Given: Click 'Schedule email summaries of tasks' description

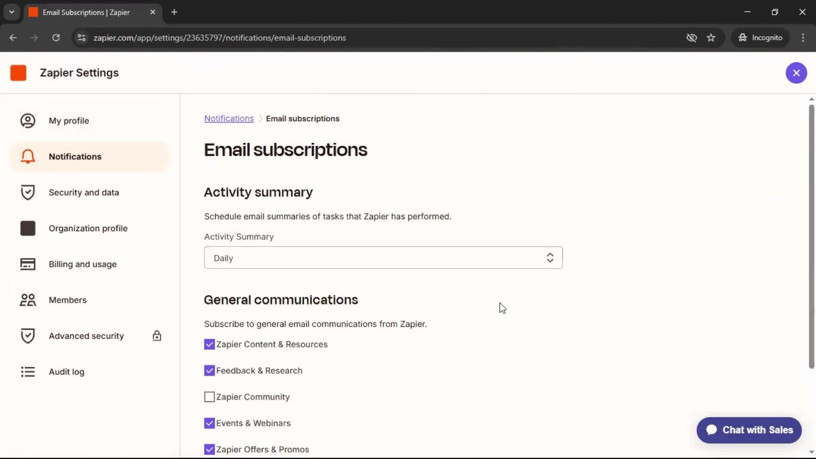Looking at the screenshot, I should (x=328, y=216).
